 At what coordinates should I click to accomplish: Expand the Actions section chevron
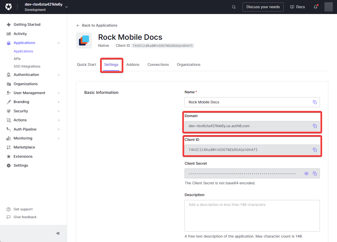coord(59,120)
